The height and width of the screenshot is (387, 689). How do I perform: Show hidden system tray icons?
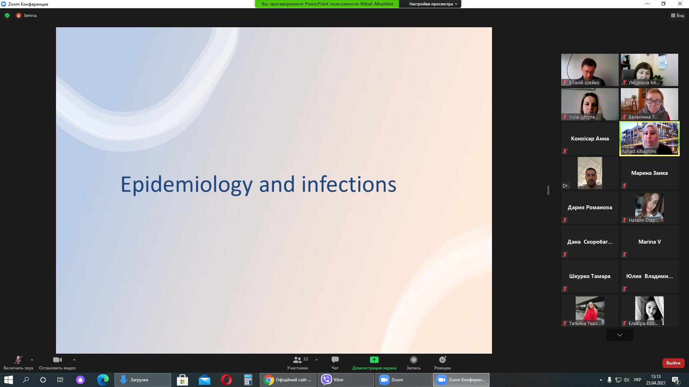coord(601,380)
